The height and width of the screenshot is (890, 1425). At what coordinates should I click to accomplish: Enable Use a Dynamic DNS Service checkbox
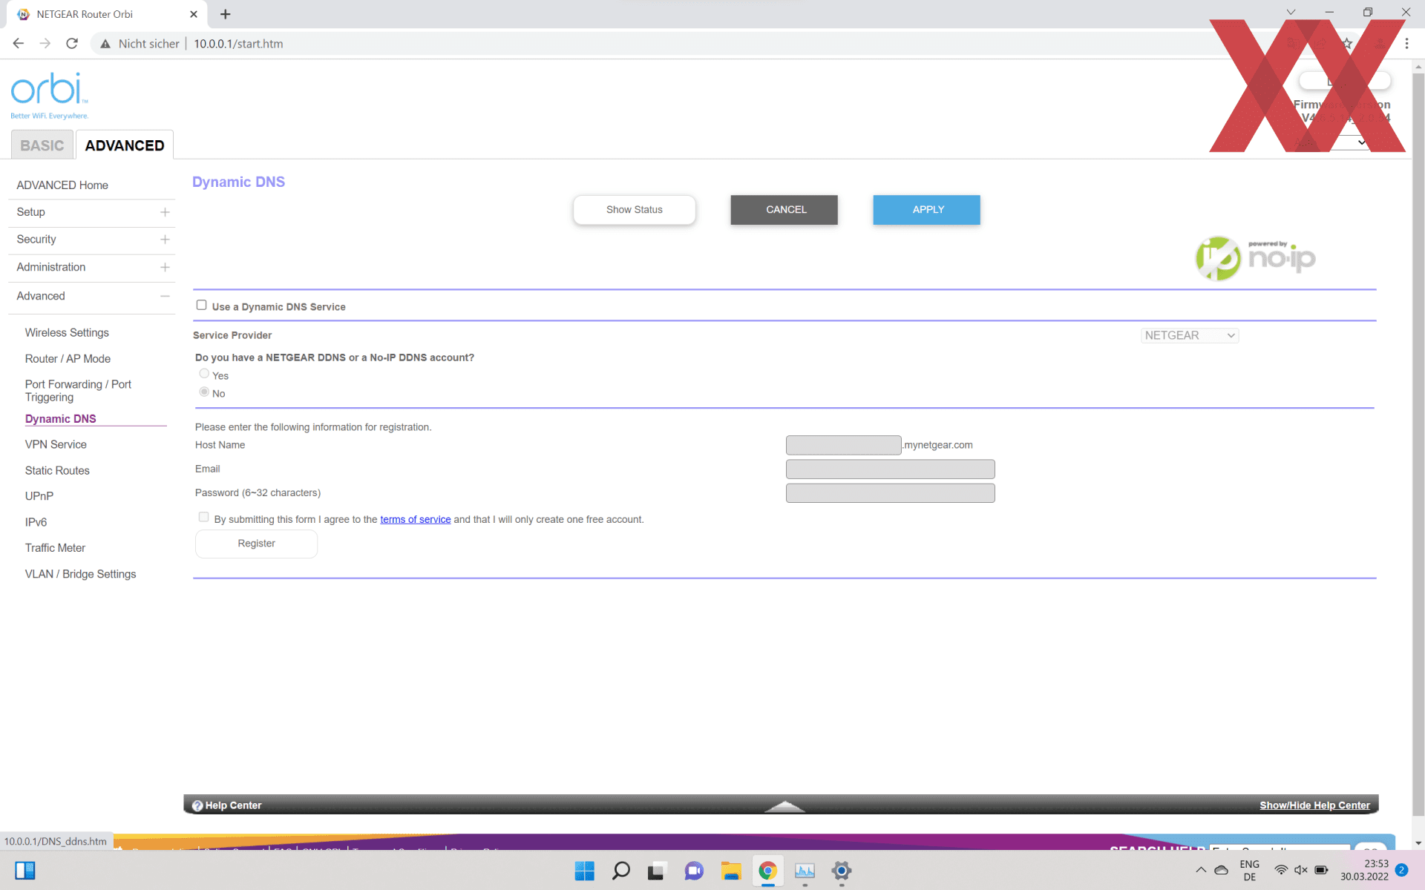click(x=201, y=305)
